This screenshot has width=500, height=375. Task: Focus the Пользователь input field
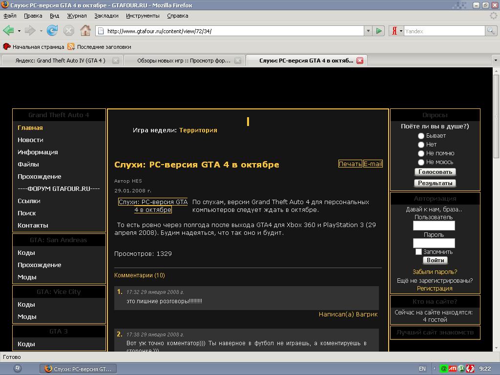tap(434, 226)
